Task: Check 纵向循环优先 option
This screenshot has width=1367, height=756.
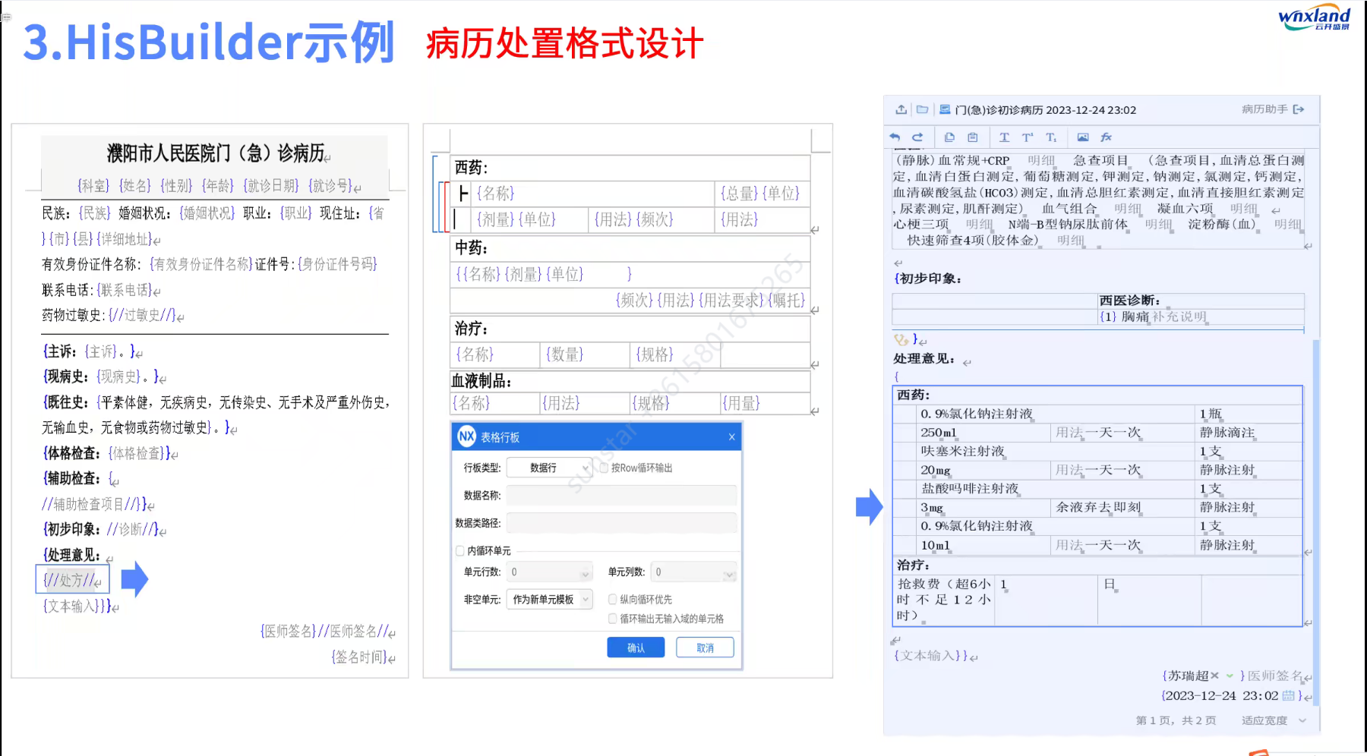Action: coord(612,599)
